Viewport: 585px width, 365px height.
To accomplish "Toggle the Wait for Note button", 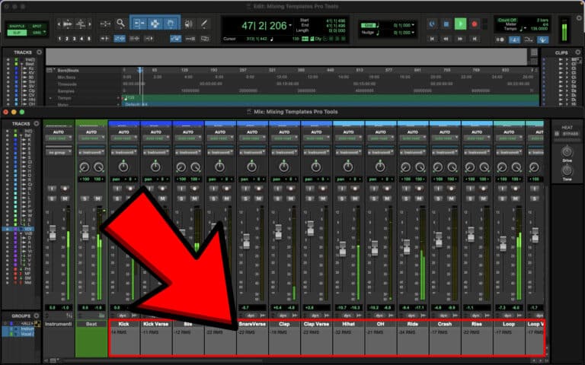I will click(x=500, y=40).
